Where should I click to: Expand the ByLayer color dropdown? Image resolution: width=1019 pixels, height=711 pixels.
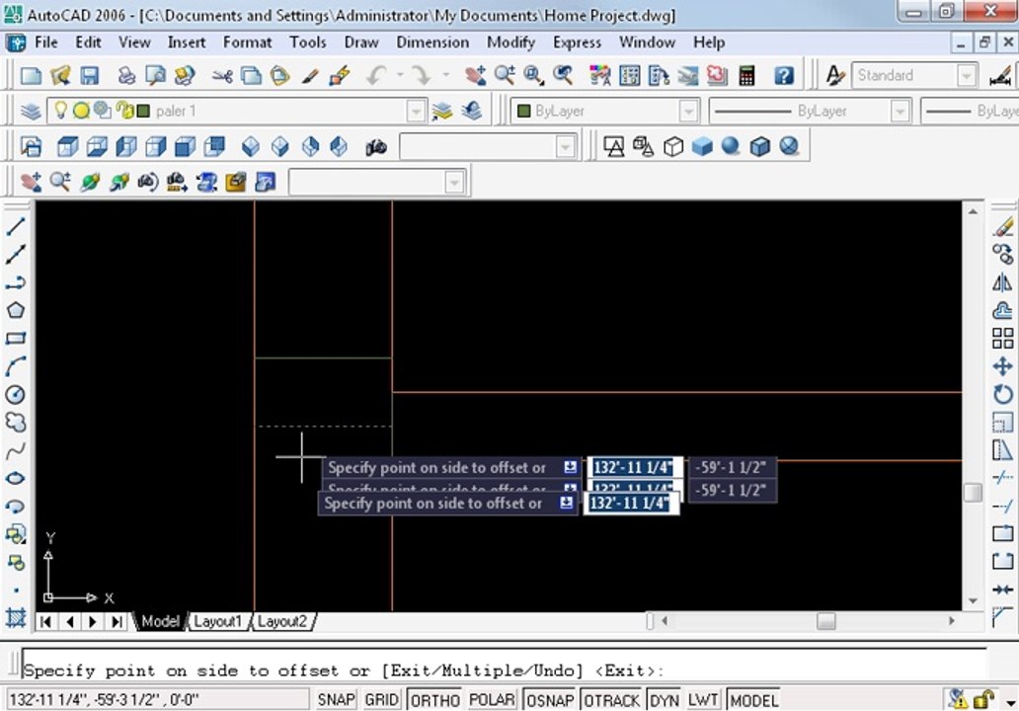[x=688, y=112]
